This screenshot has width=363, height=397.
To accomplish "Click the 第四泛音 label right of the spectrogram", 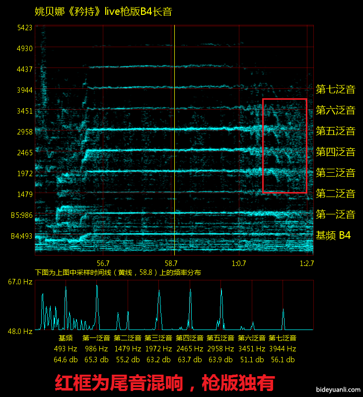I will [336, 152].
